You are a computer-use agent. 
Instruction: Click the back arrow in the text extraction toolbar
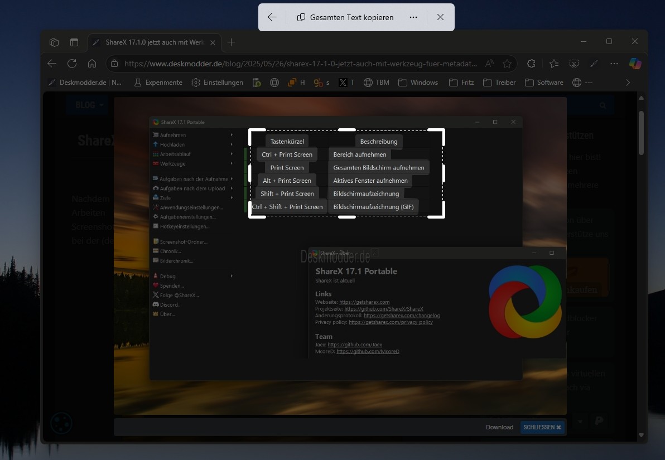pyautogui.click(x=272, y=17)
